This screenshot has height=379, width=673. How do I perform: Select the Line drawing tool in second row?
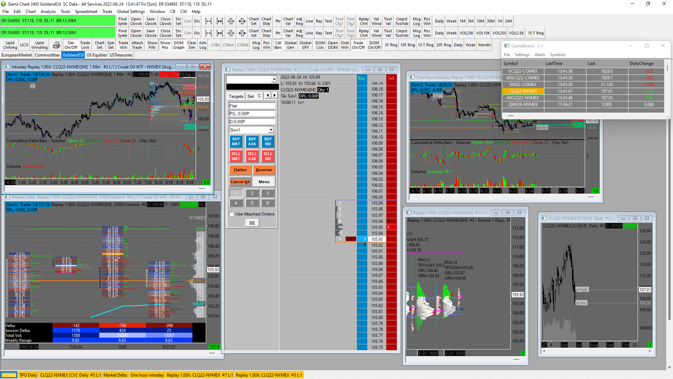click(x=309, y=33)
